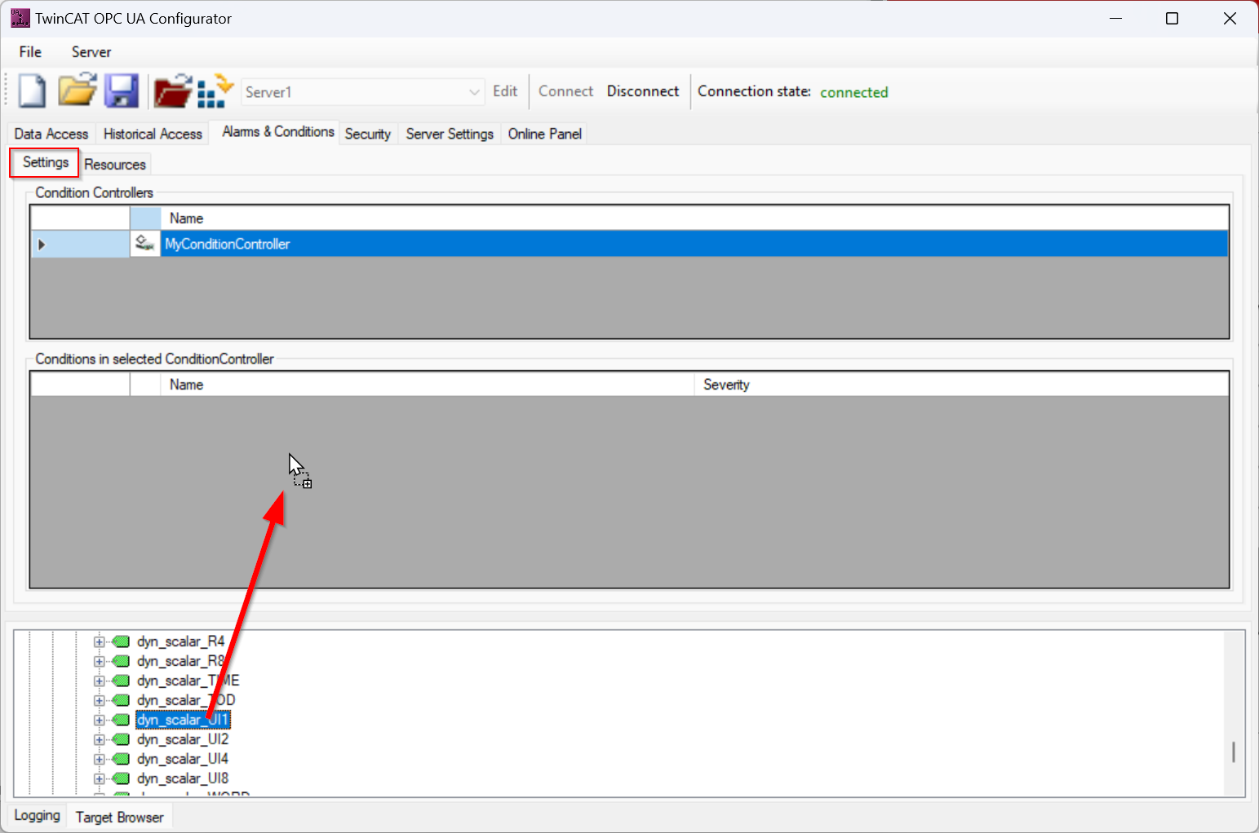Switch to the Online Panel tab
This screenshot has width=1259, height=833.
pyautogui.click(x=545, y=134)
